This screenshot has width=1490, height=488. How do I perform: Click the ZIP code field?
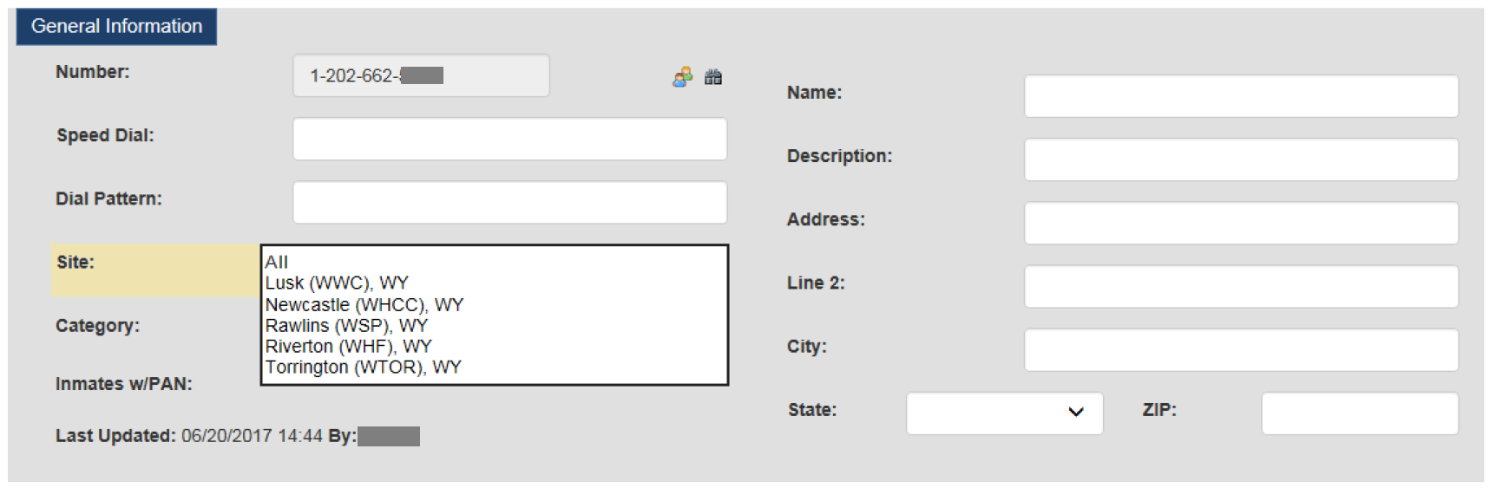pos(1360,413)
